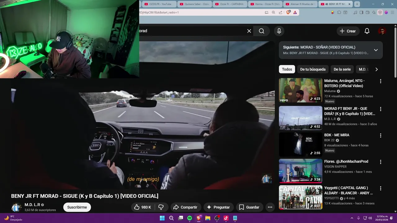Screen dimensions: 397x223
Task: Click the share page icon in address bar
Action: click(x=281, y=12)
